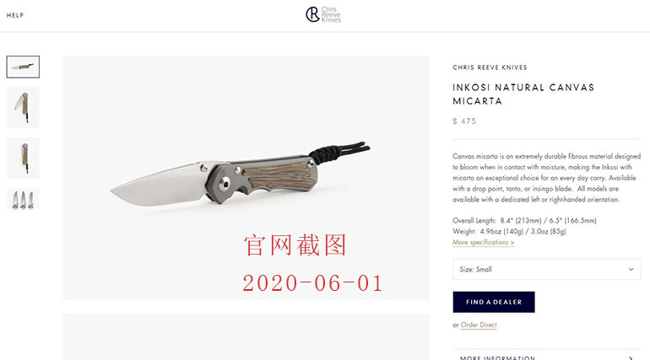This screenshot has width=650, height=360.
Task: Open the More specifications link
Action: (x=484, y=243)
